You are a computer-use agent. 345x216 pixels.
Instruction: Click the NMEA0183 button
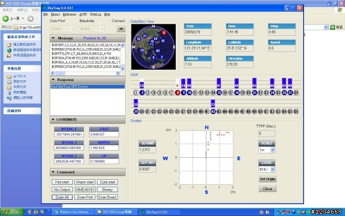pos(85,190)
